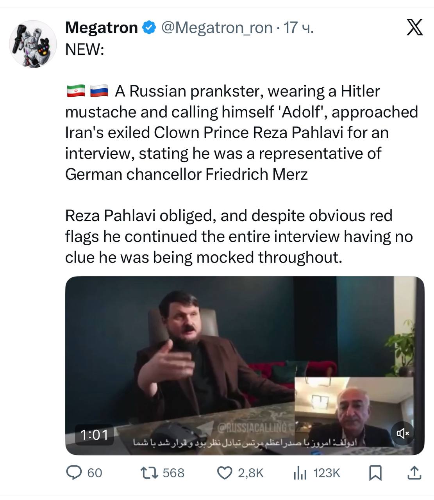Click the blue verified badge
The height and width of the screenshot is (500, 434).
click(x=149, y=28)
